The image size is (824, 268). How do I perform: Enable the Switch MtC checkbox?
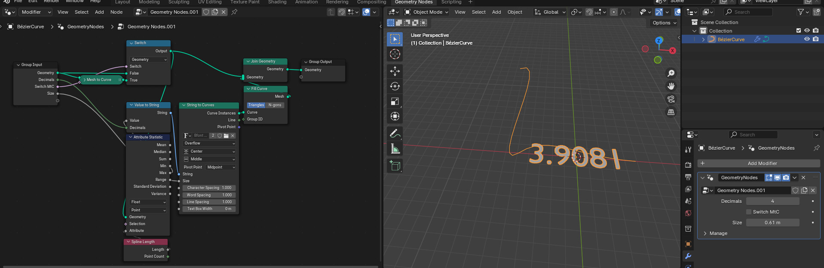[749, 212]
